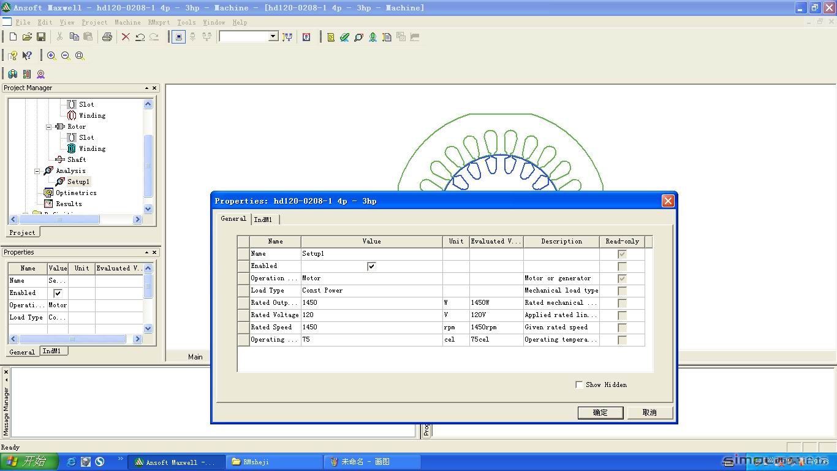The height and width of the screenshot is (471, 837).
Task: Toggle Read-only checkbox for Load Type row
Action: pos(622,291)
